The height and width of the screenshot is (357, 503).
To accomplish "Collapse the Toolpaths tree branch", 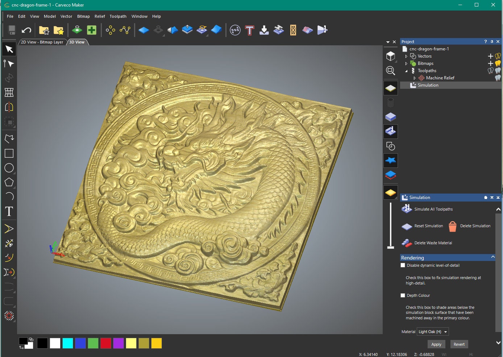I will click(x=406, y=71).
